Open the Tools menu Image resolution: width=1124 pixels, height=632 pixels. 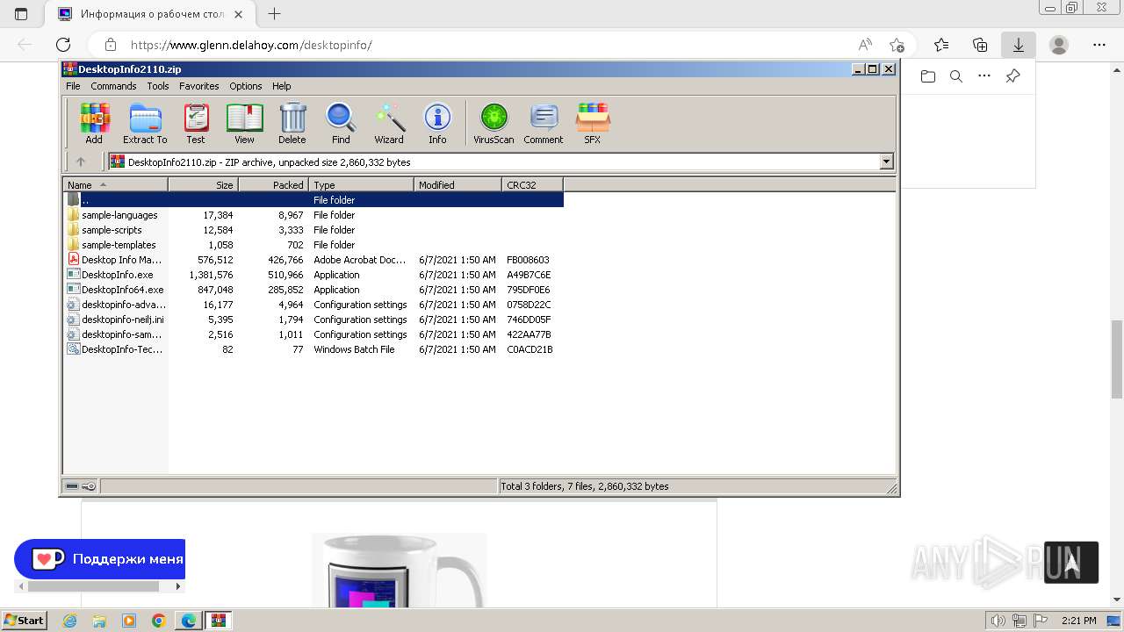(158, 86)
